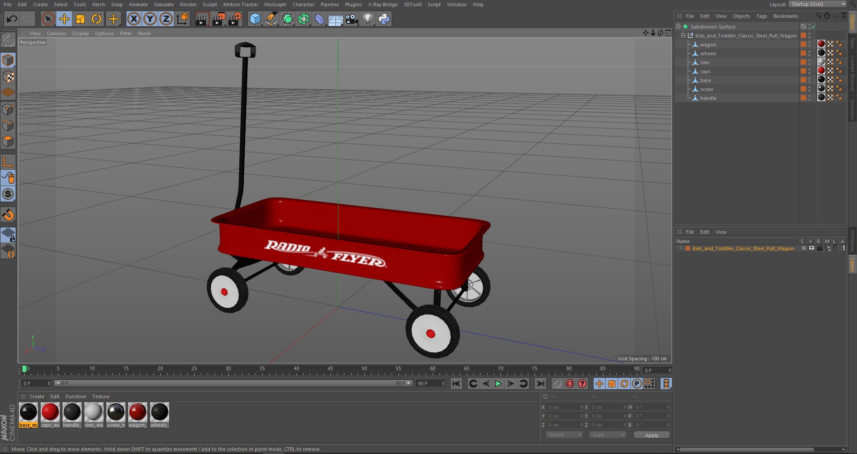857x454 pixels.
Task: Play the animation forward
Action: (498, 384)
